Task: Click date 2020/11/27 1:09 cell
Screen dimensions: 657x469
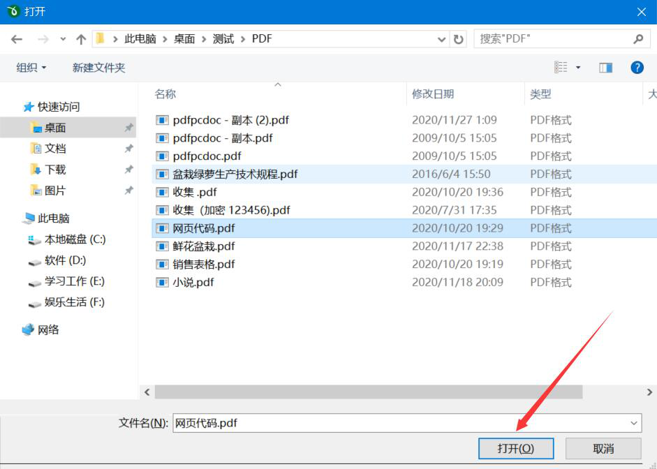Action: (455, 120)
